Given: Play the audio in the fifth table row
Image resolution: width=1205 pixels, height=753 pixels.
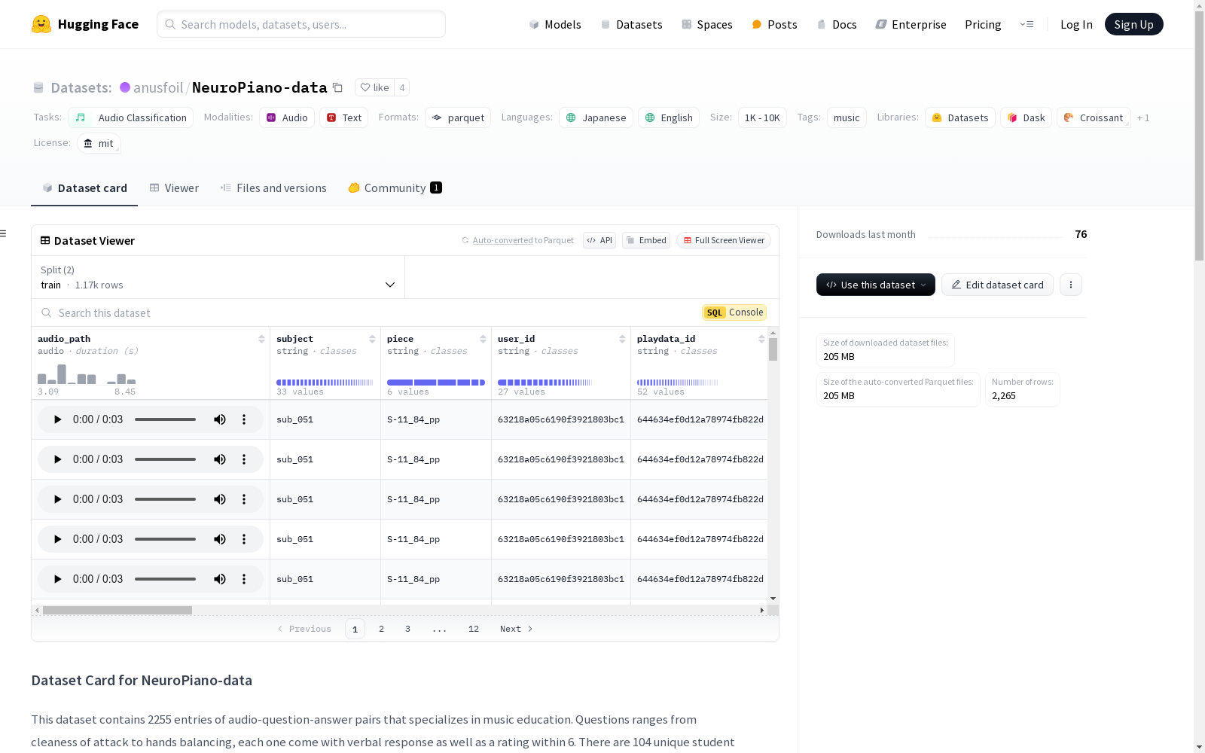Looking at the screenshot, I should pyautogui.click(x=57, y=579).
